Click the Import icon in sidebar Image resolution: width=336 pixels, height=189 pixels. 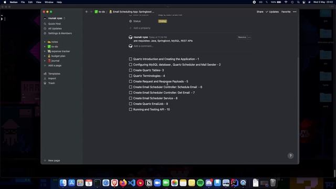pyautogui.click(x=45, y=78)
